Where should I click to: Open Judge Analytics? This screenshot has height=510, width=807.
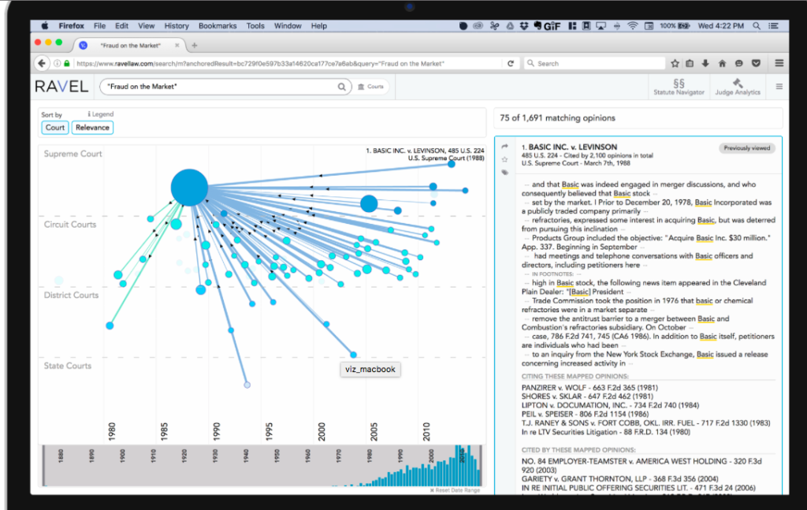tap(737, 87)
